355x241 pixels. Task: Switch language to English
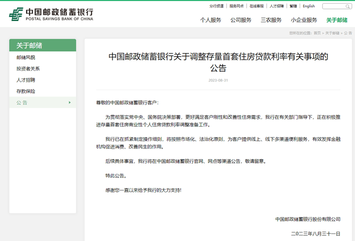[x=309, y=6]
